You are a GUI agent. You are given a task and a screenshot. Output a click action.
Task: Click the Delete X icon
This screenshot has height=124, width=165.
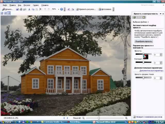point(40,9)
